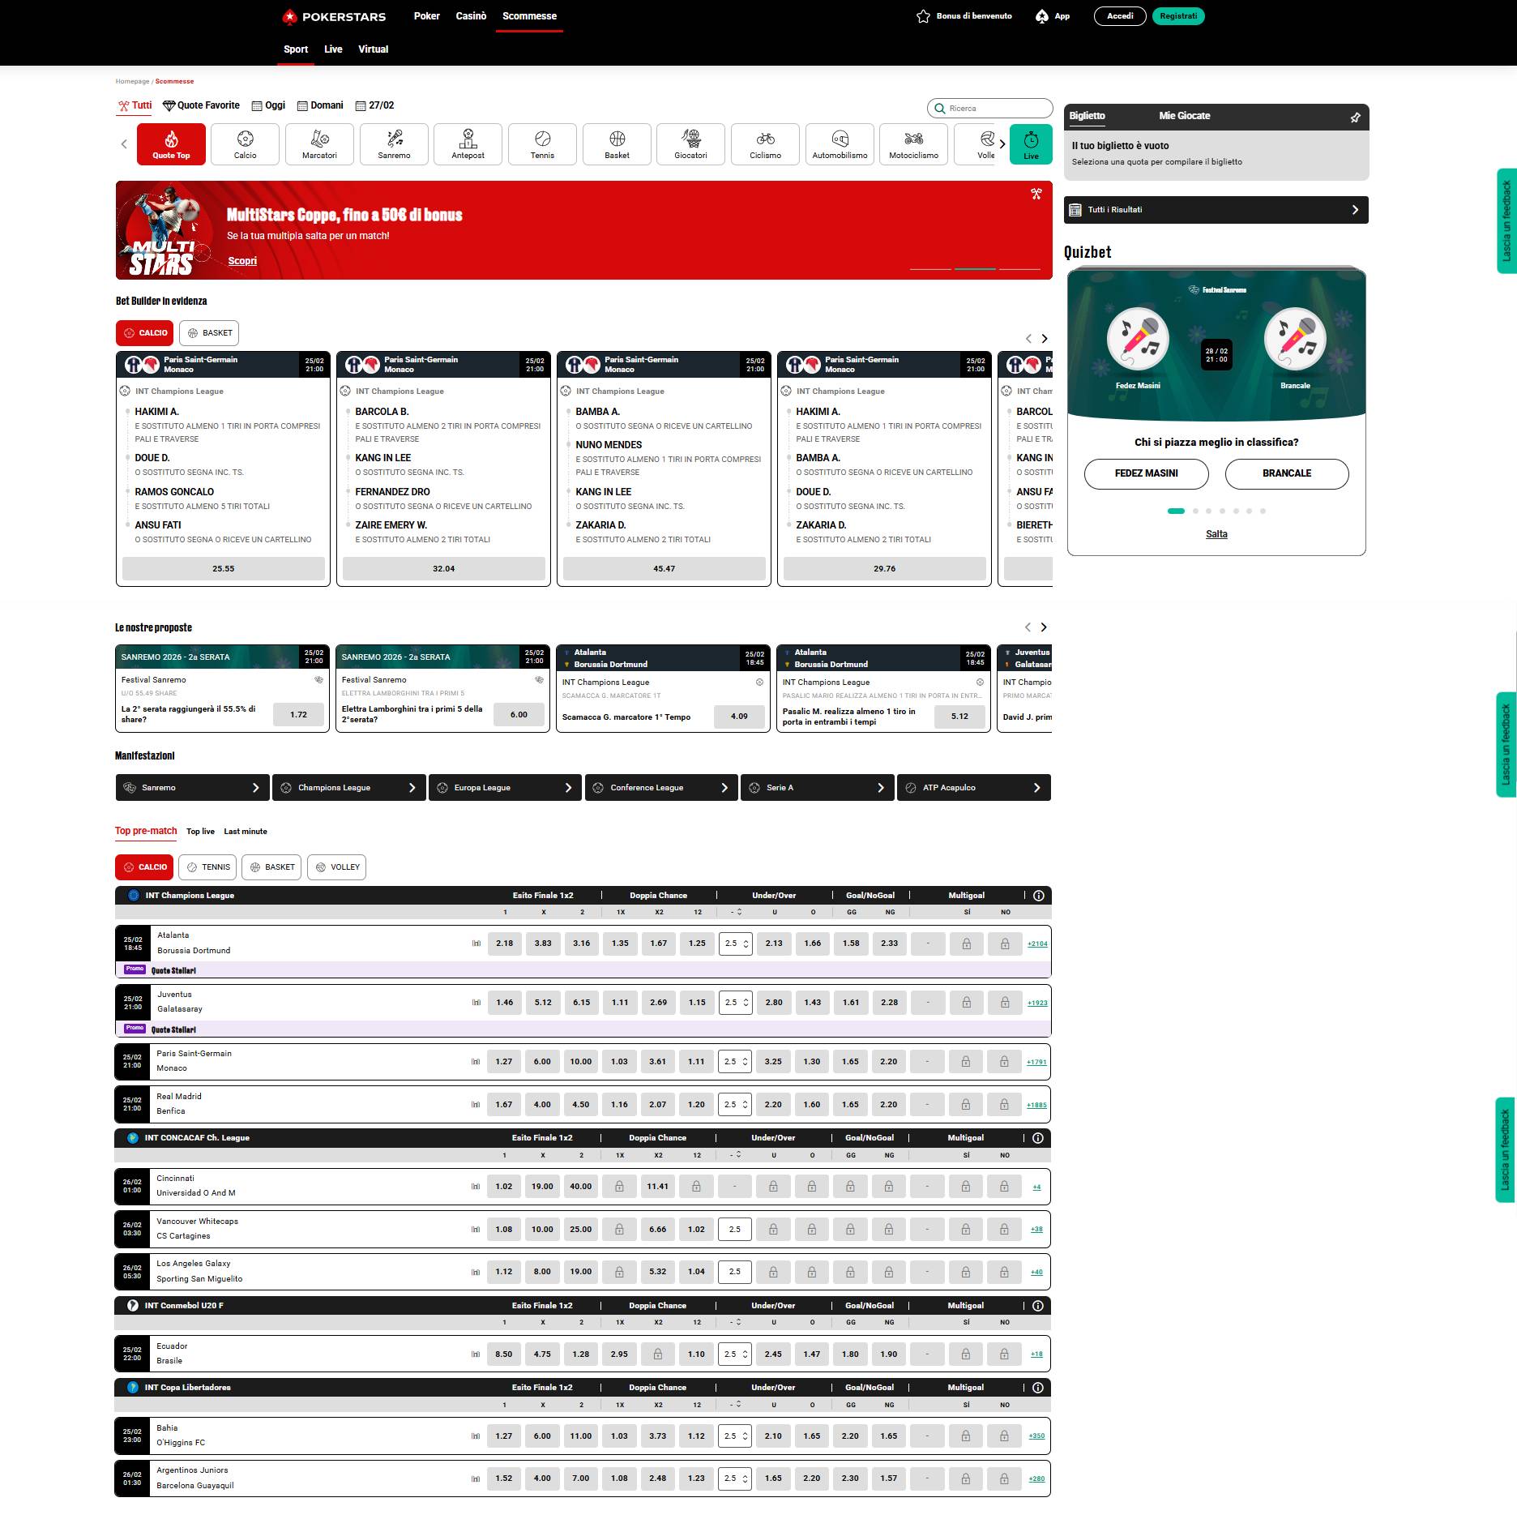Viewport: 1517px width, 1532px height.
Task: Expand the Tutti i Risultati panel
Action: click(x=1216, y=210)
